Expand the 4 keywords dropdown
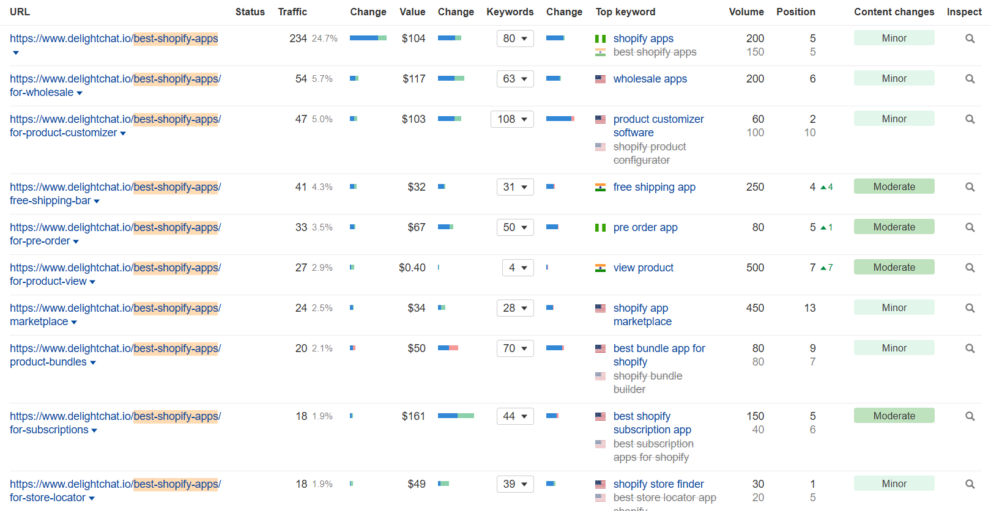The image size is (991, 511). 518,268
